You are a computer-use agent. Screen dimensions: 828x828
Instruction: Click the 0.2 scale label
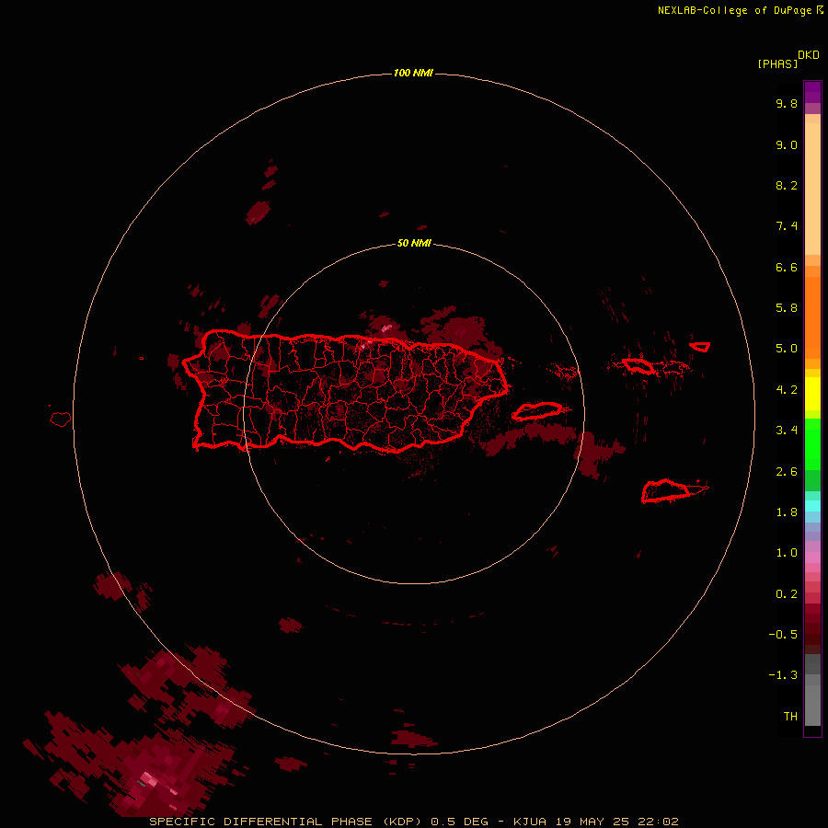pyautogui.click(x=787, y=594)
